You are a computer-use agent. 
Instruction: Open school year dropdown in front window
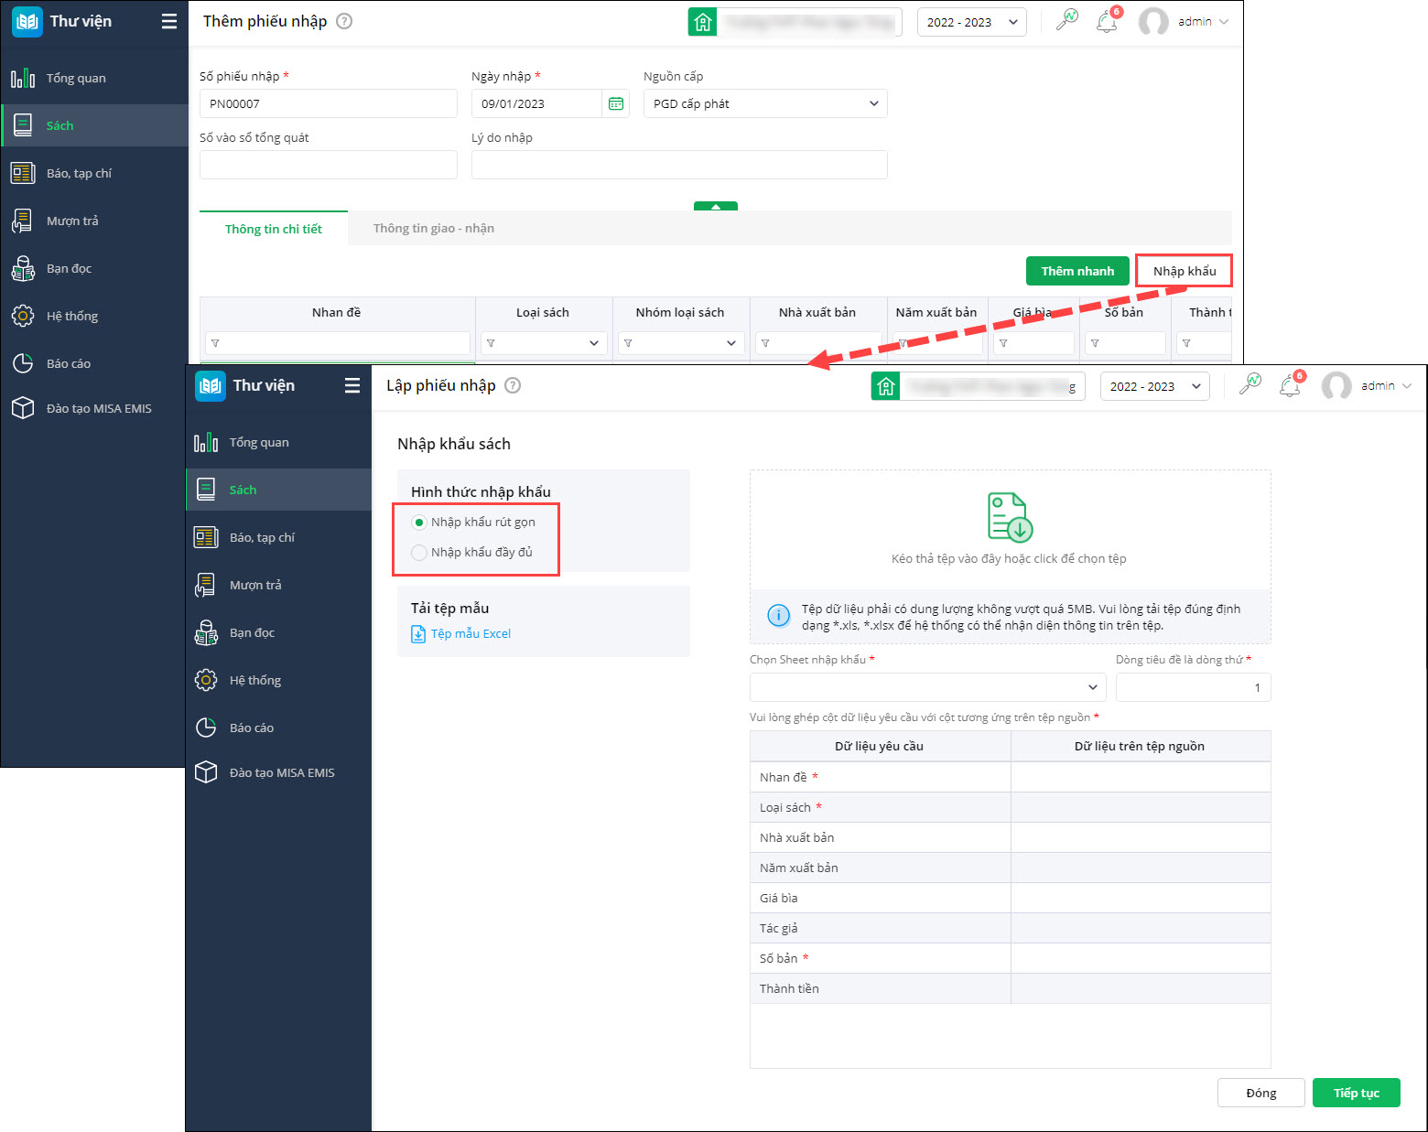1155,386
